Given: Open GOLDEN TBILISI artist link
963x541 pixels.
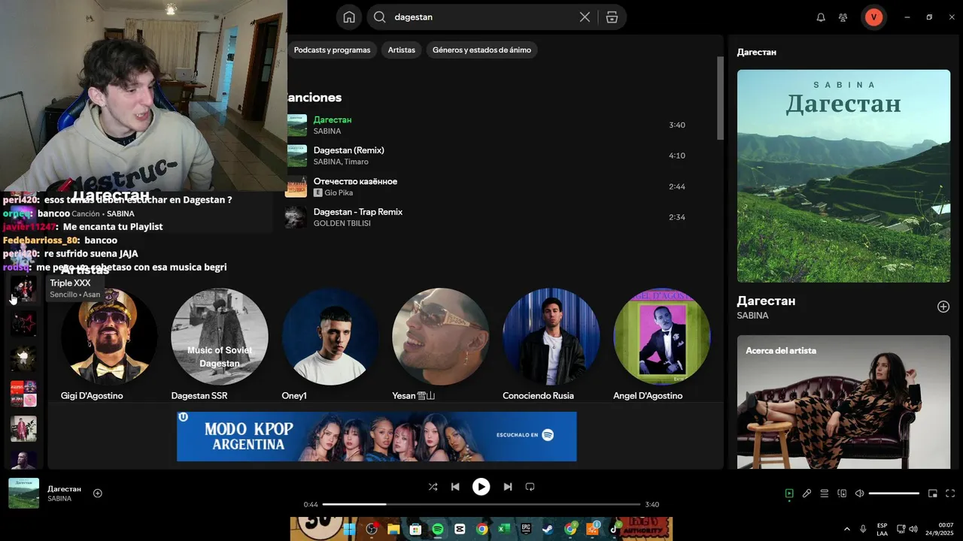Looking at the screenshot, I should (342, 223).
